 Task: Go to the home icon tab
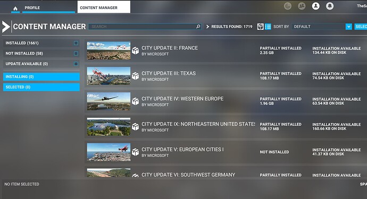tap(15, 8)
